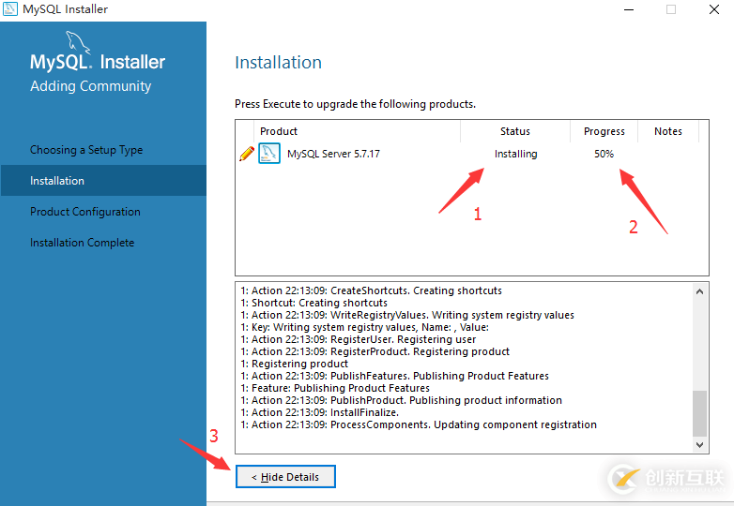Click the Hide Details button
This screenshot has height=506, width=734.
pos(285,477)
